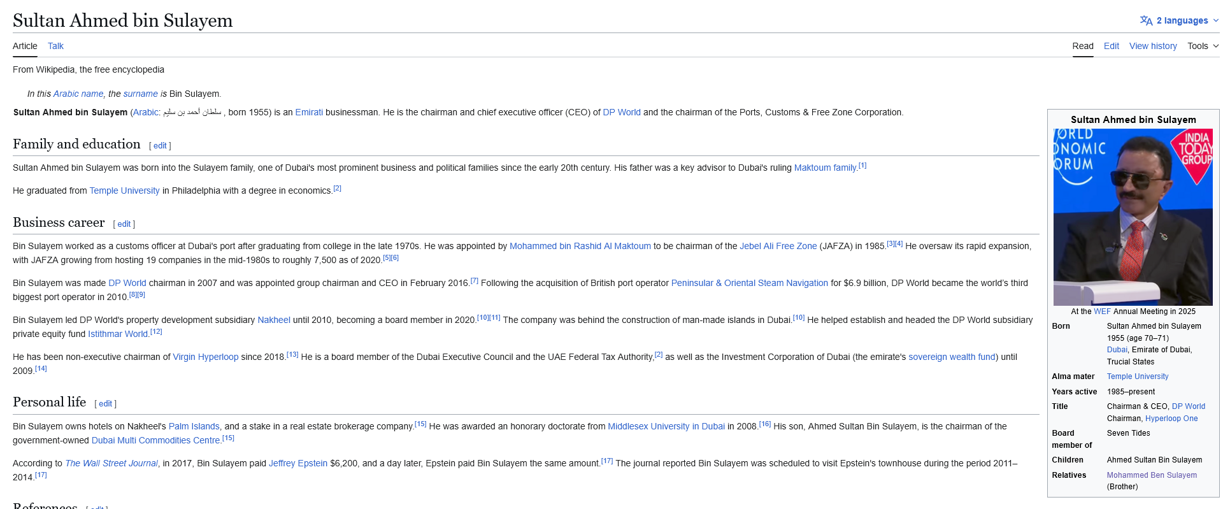Image resolution: width=1230 pixels, height=509 pixels.
Task: Open Temple University link in education paragraph
Action: click(x=125, y=190)
